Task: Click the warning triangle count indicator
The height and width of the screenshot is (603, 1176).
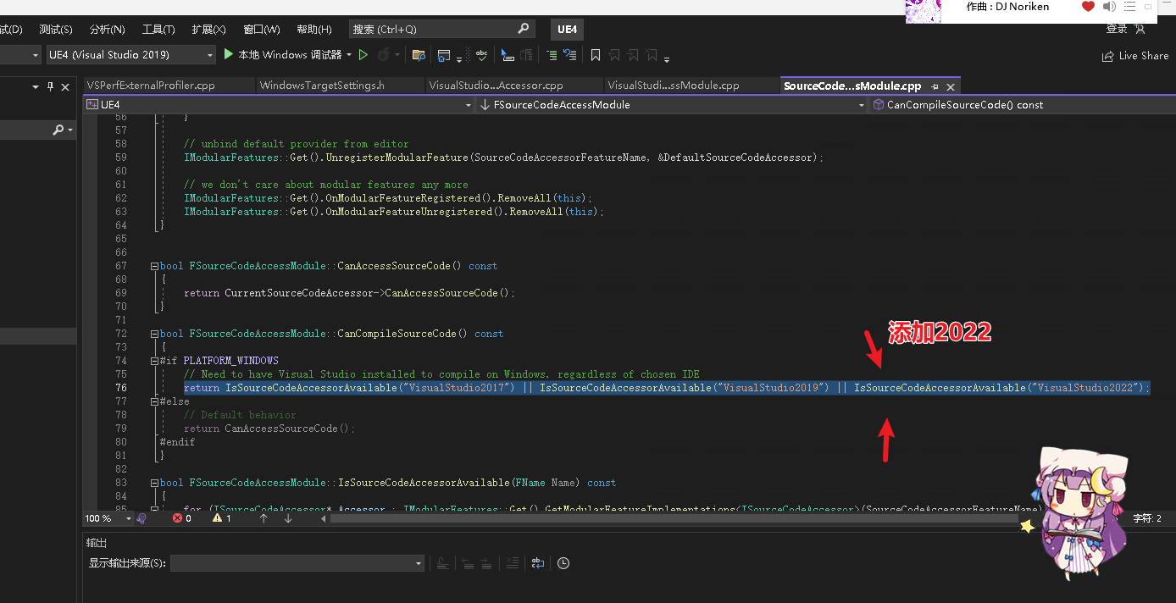Action: [x=222, y=518]
